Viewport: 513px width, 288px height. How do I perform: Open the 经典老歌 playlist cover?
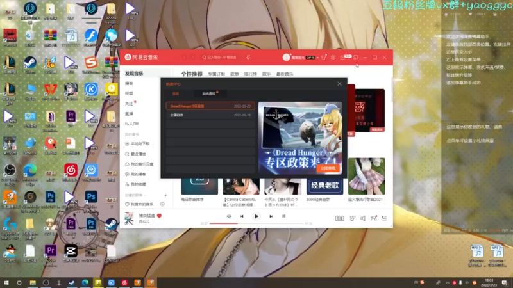(x=324, y=186)
